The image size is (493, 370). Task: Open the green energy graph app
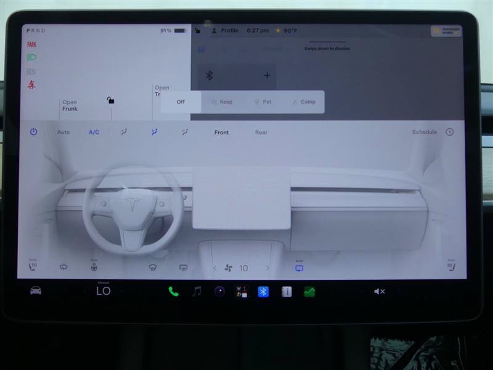(x=309, y=292)
